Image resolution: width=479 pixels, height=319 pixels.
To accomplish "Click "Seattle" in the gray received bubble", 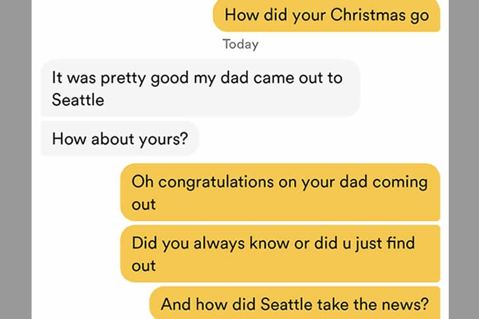I will click(x=78, y=100).
